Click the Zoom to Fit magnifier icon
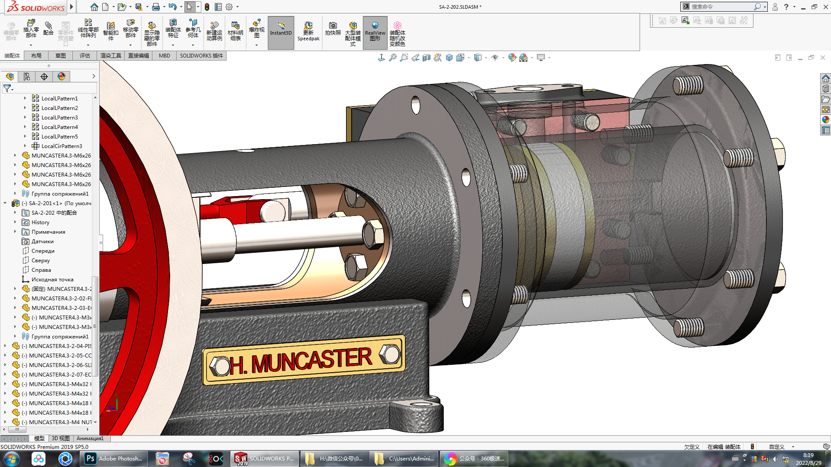Screen dimensions: 831x467 (x=393, y=58)
